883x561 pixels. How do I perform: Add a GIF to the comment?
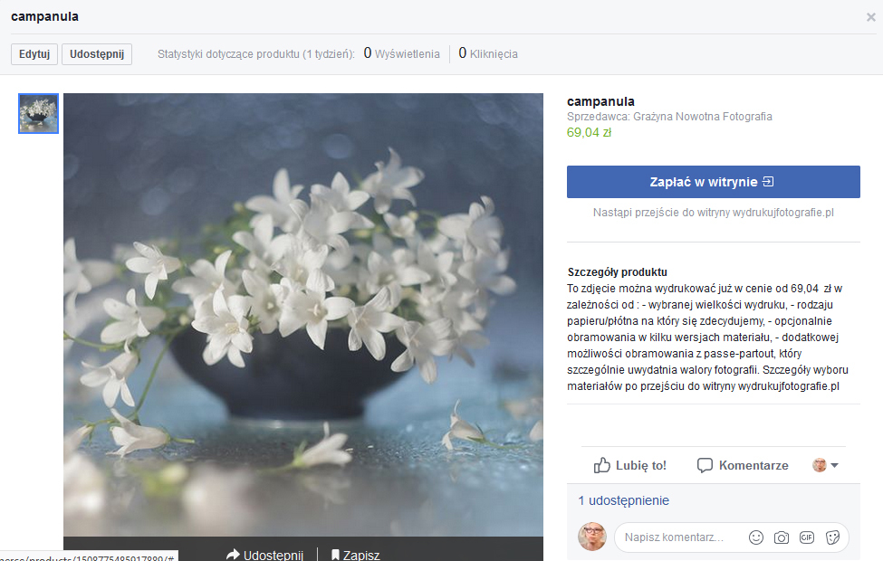tap(806, 537)
